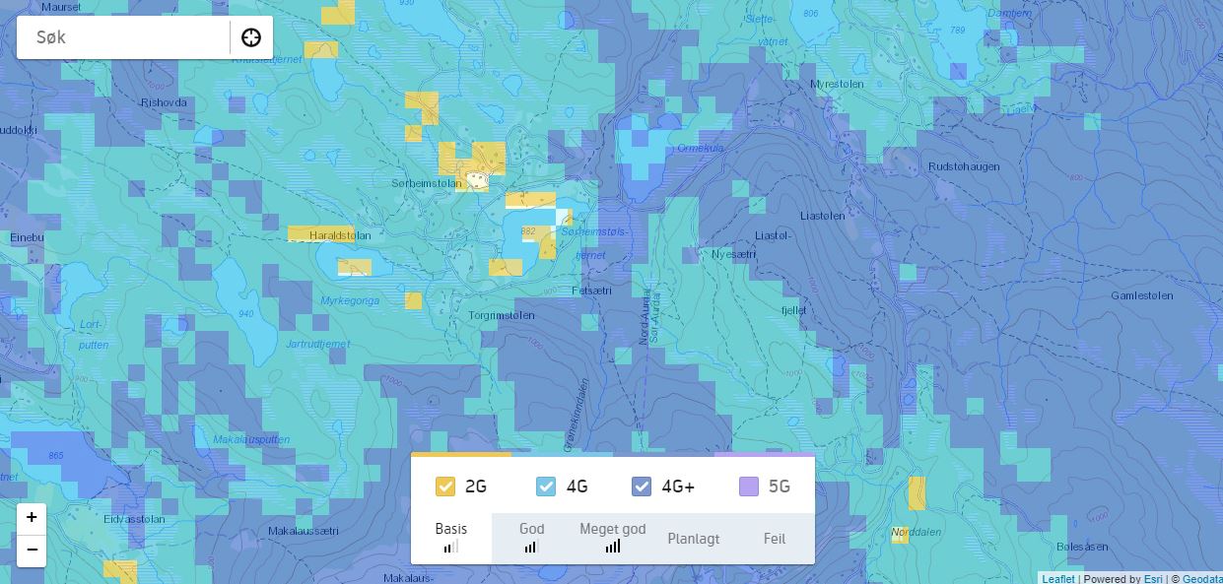Zoom in with the plus button
This screenshot has width=1223, height=584.
coord(32,518)
